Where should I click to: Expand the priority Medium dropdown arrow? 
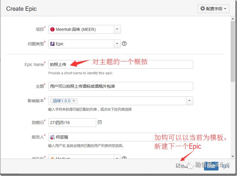(117, 157)
